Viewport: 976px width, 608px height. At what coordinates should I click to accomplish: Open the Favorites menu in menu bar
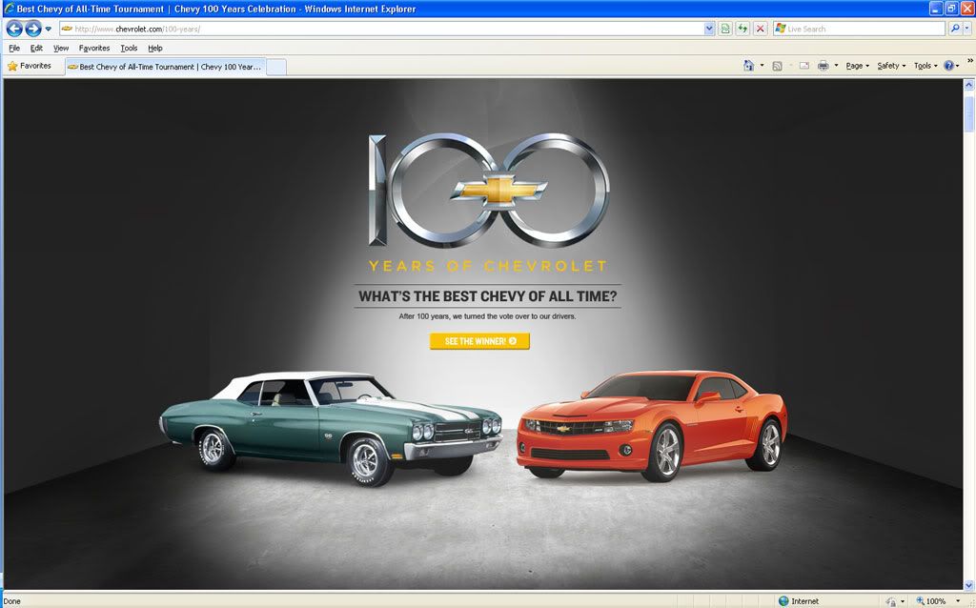point(94,48)
